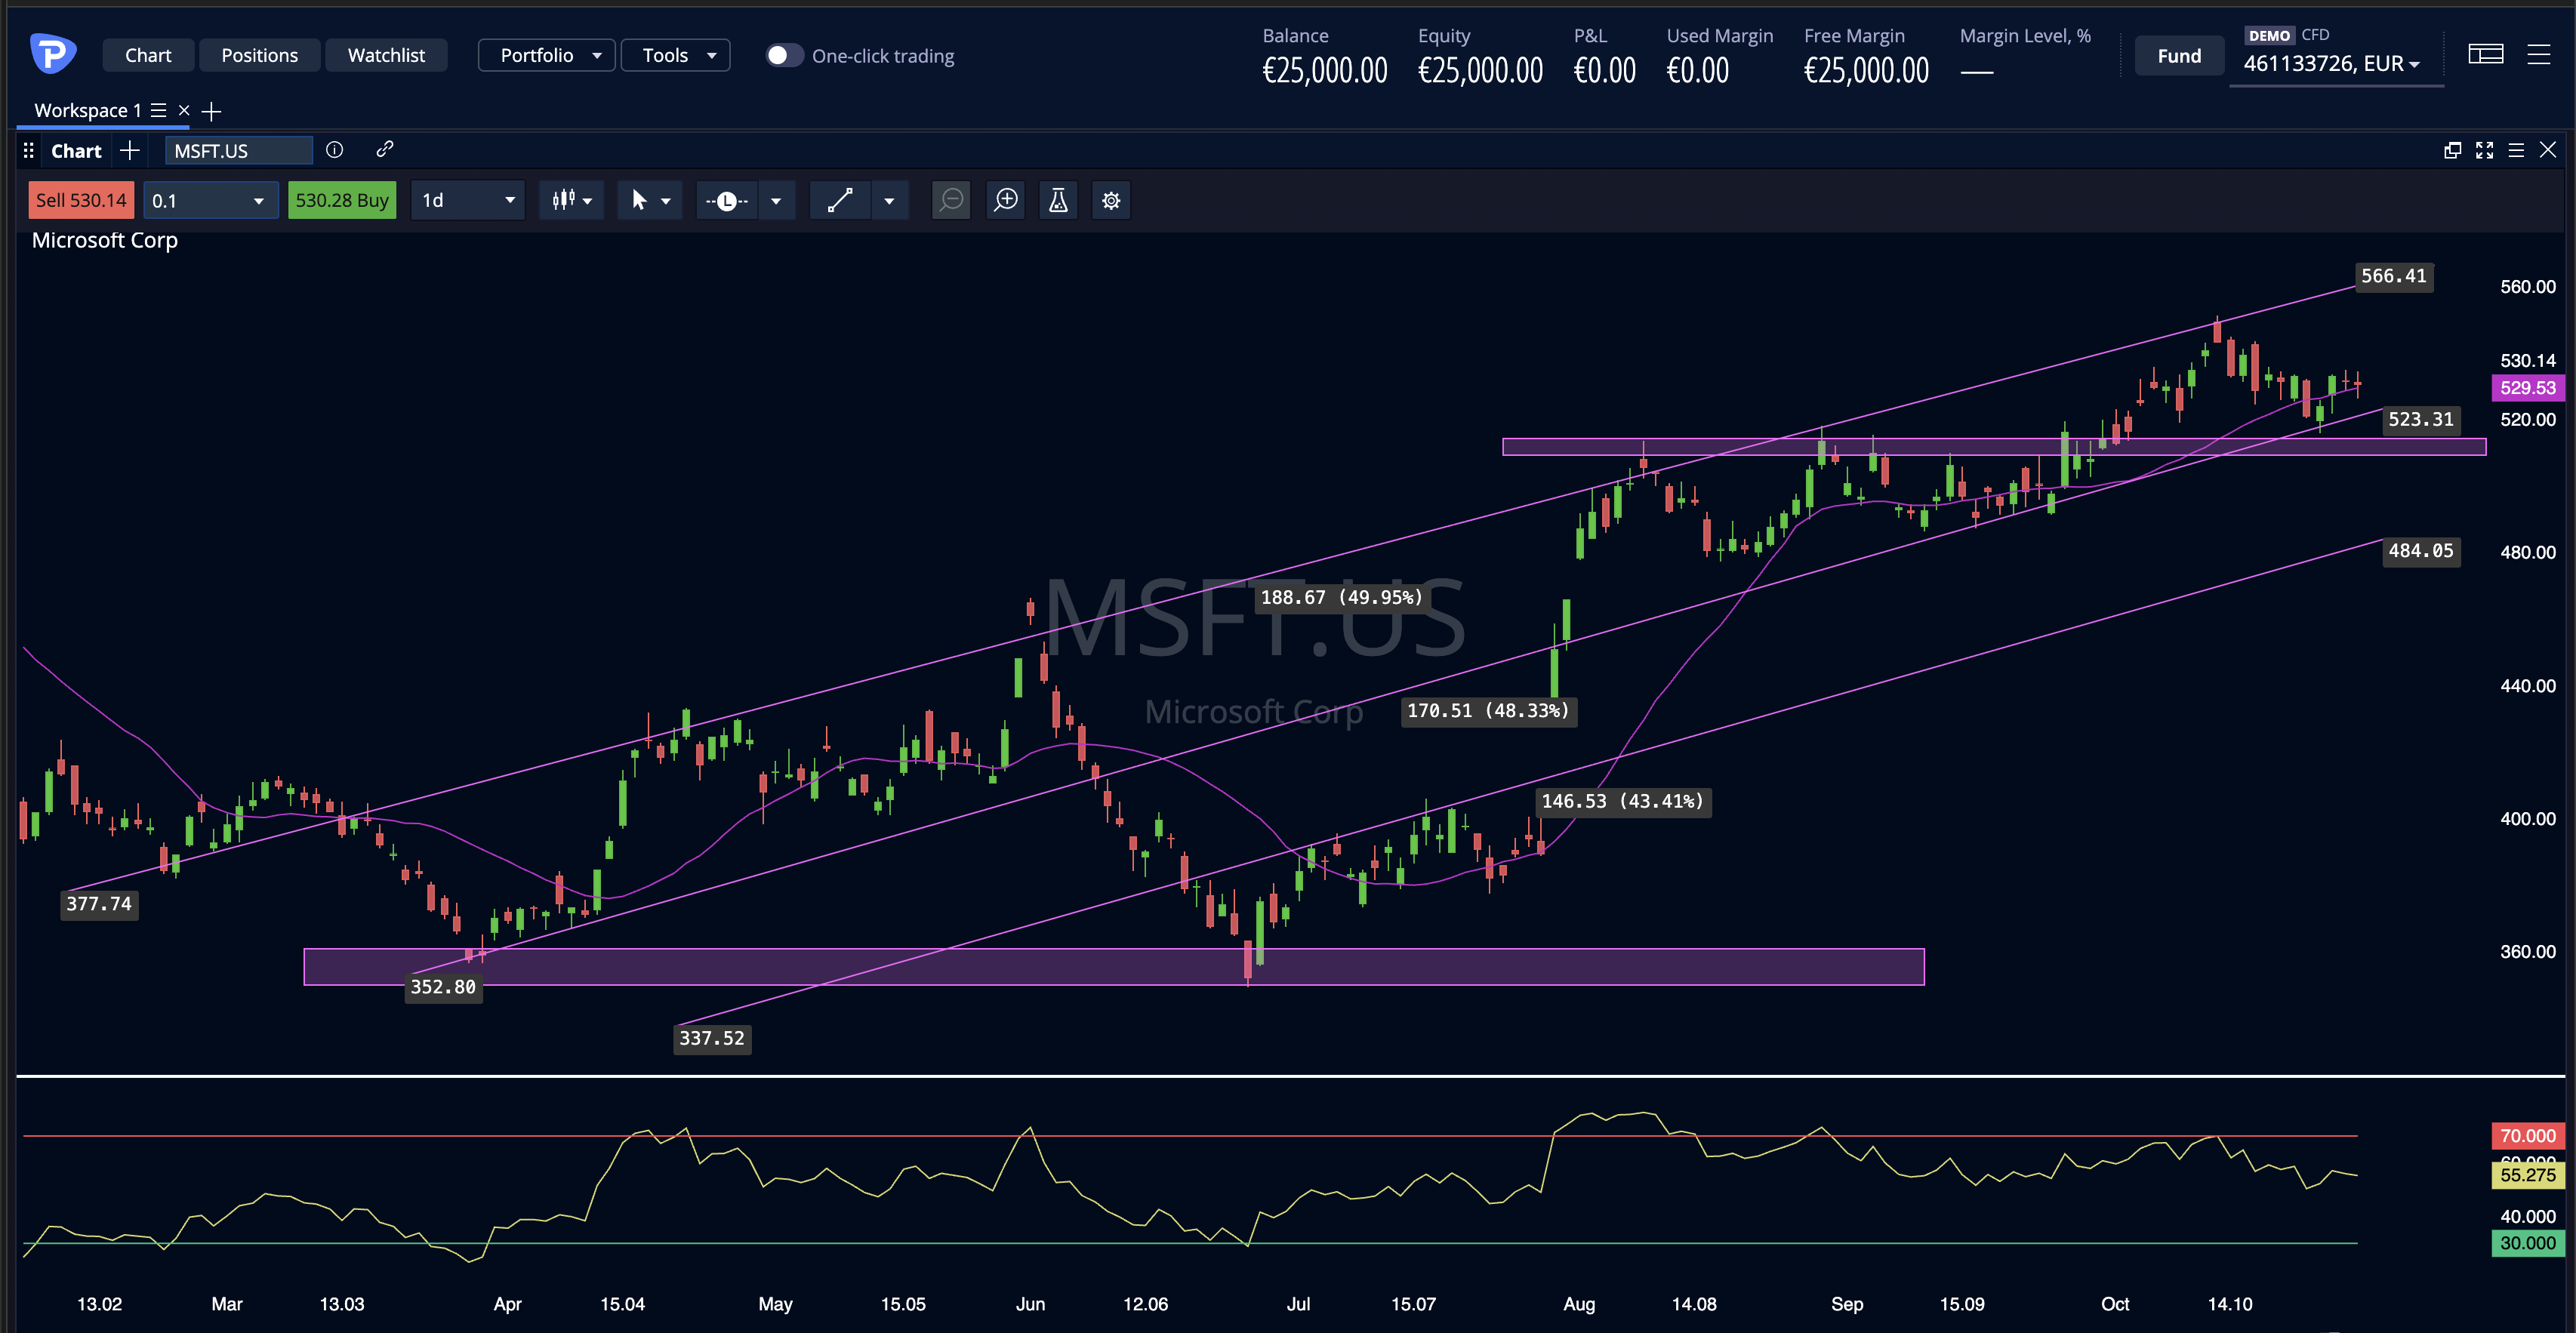Open chart settings gear icon
Image resolution: width=2576 pixels, height=1333 pixels.
[x=1111, y=200]
